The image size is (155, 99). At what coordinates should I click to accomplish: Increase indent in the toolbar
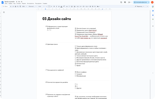coord(92,6)
